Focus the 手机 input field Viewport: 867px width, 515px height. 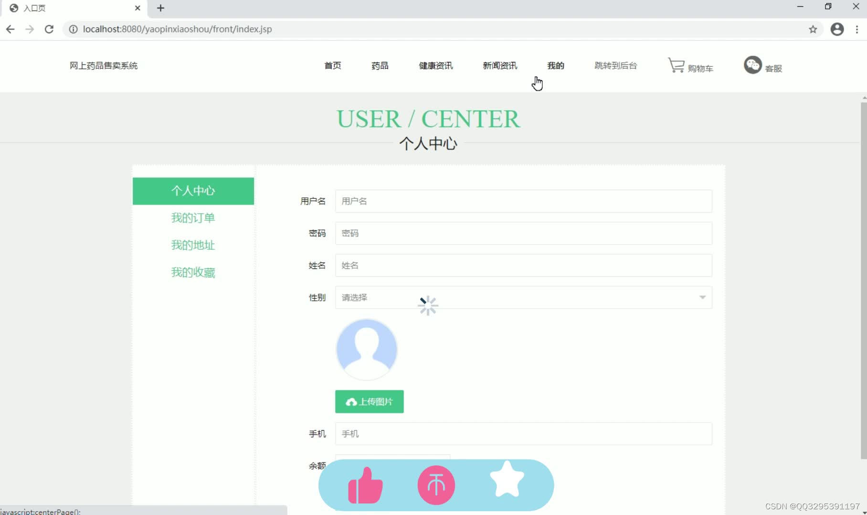[x=524, y=434]
